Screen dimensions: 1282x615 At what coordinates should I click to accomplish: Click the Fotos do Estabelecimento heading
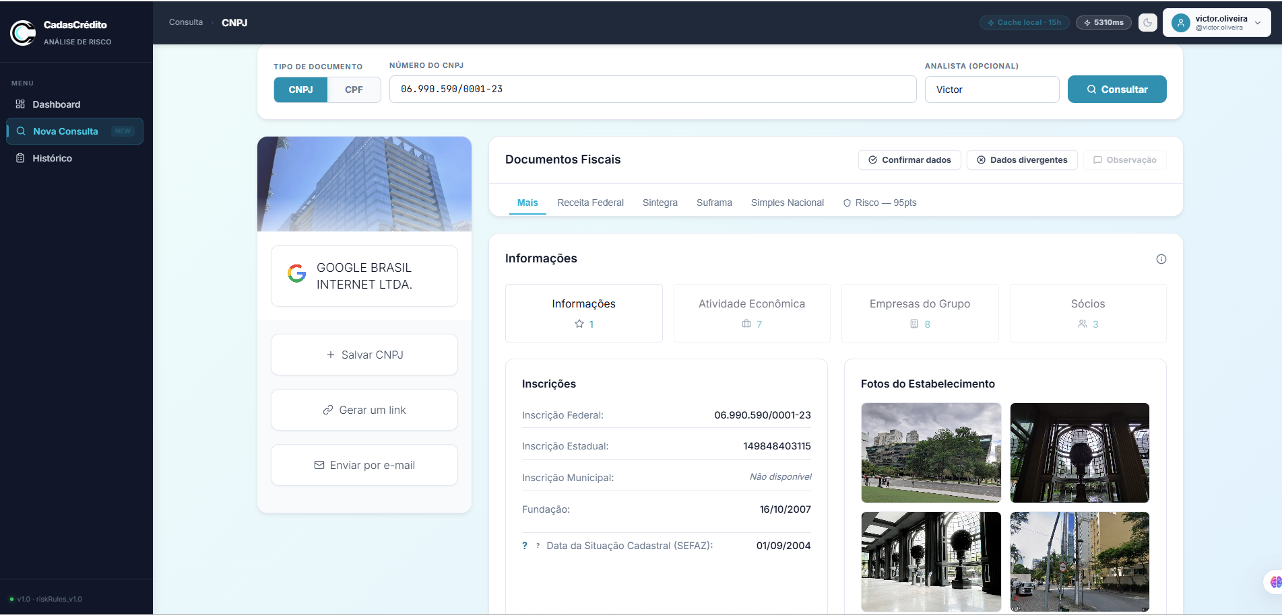(x=928, y=384)
